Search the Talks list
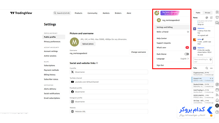The image size is (219, 123). point(207,68)
